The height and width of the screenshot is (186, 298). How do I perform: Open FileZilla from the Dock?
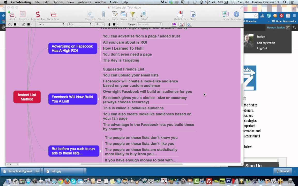[x=209, y=181]
